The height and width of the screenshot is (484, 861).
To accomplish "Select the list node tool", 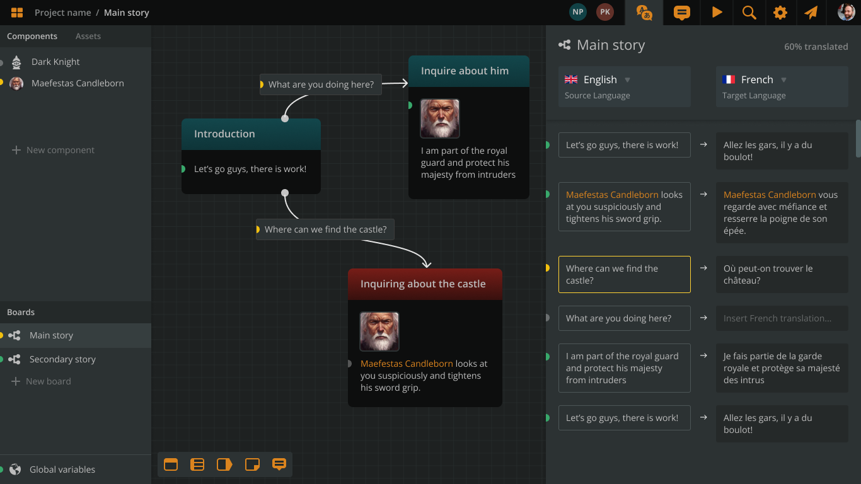I will [197, 464].
